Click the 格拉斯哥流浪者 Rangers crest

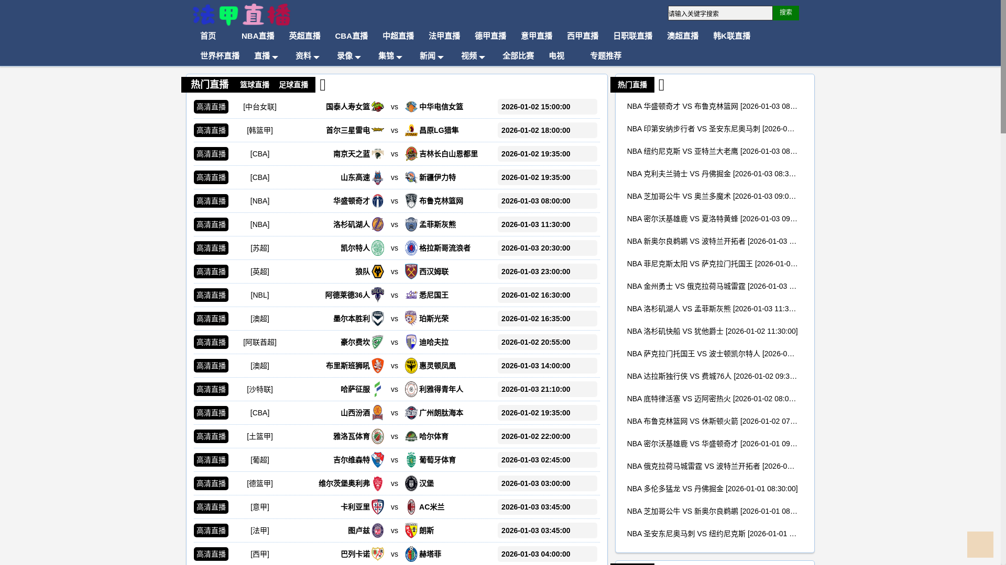(411, 248)
